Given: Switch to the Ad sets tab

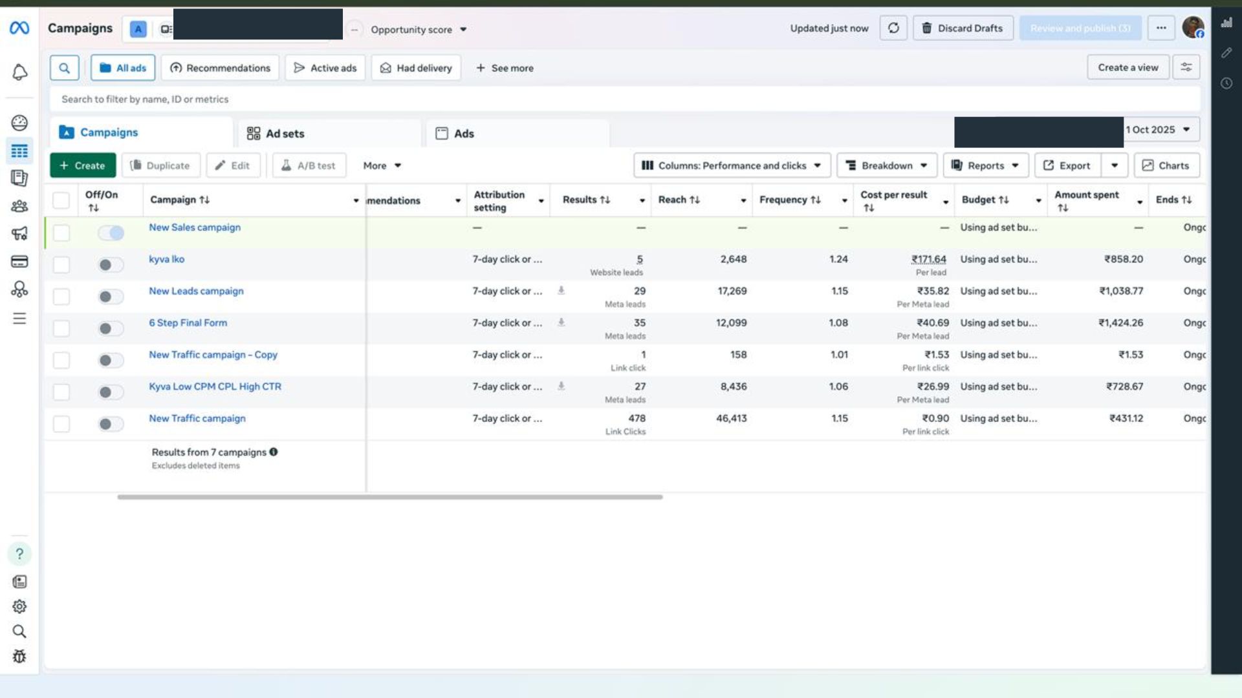Looking at the screenshot, I should (x=285, y=133).
